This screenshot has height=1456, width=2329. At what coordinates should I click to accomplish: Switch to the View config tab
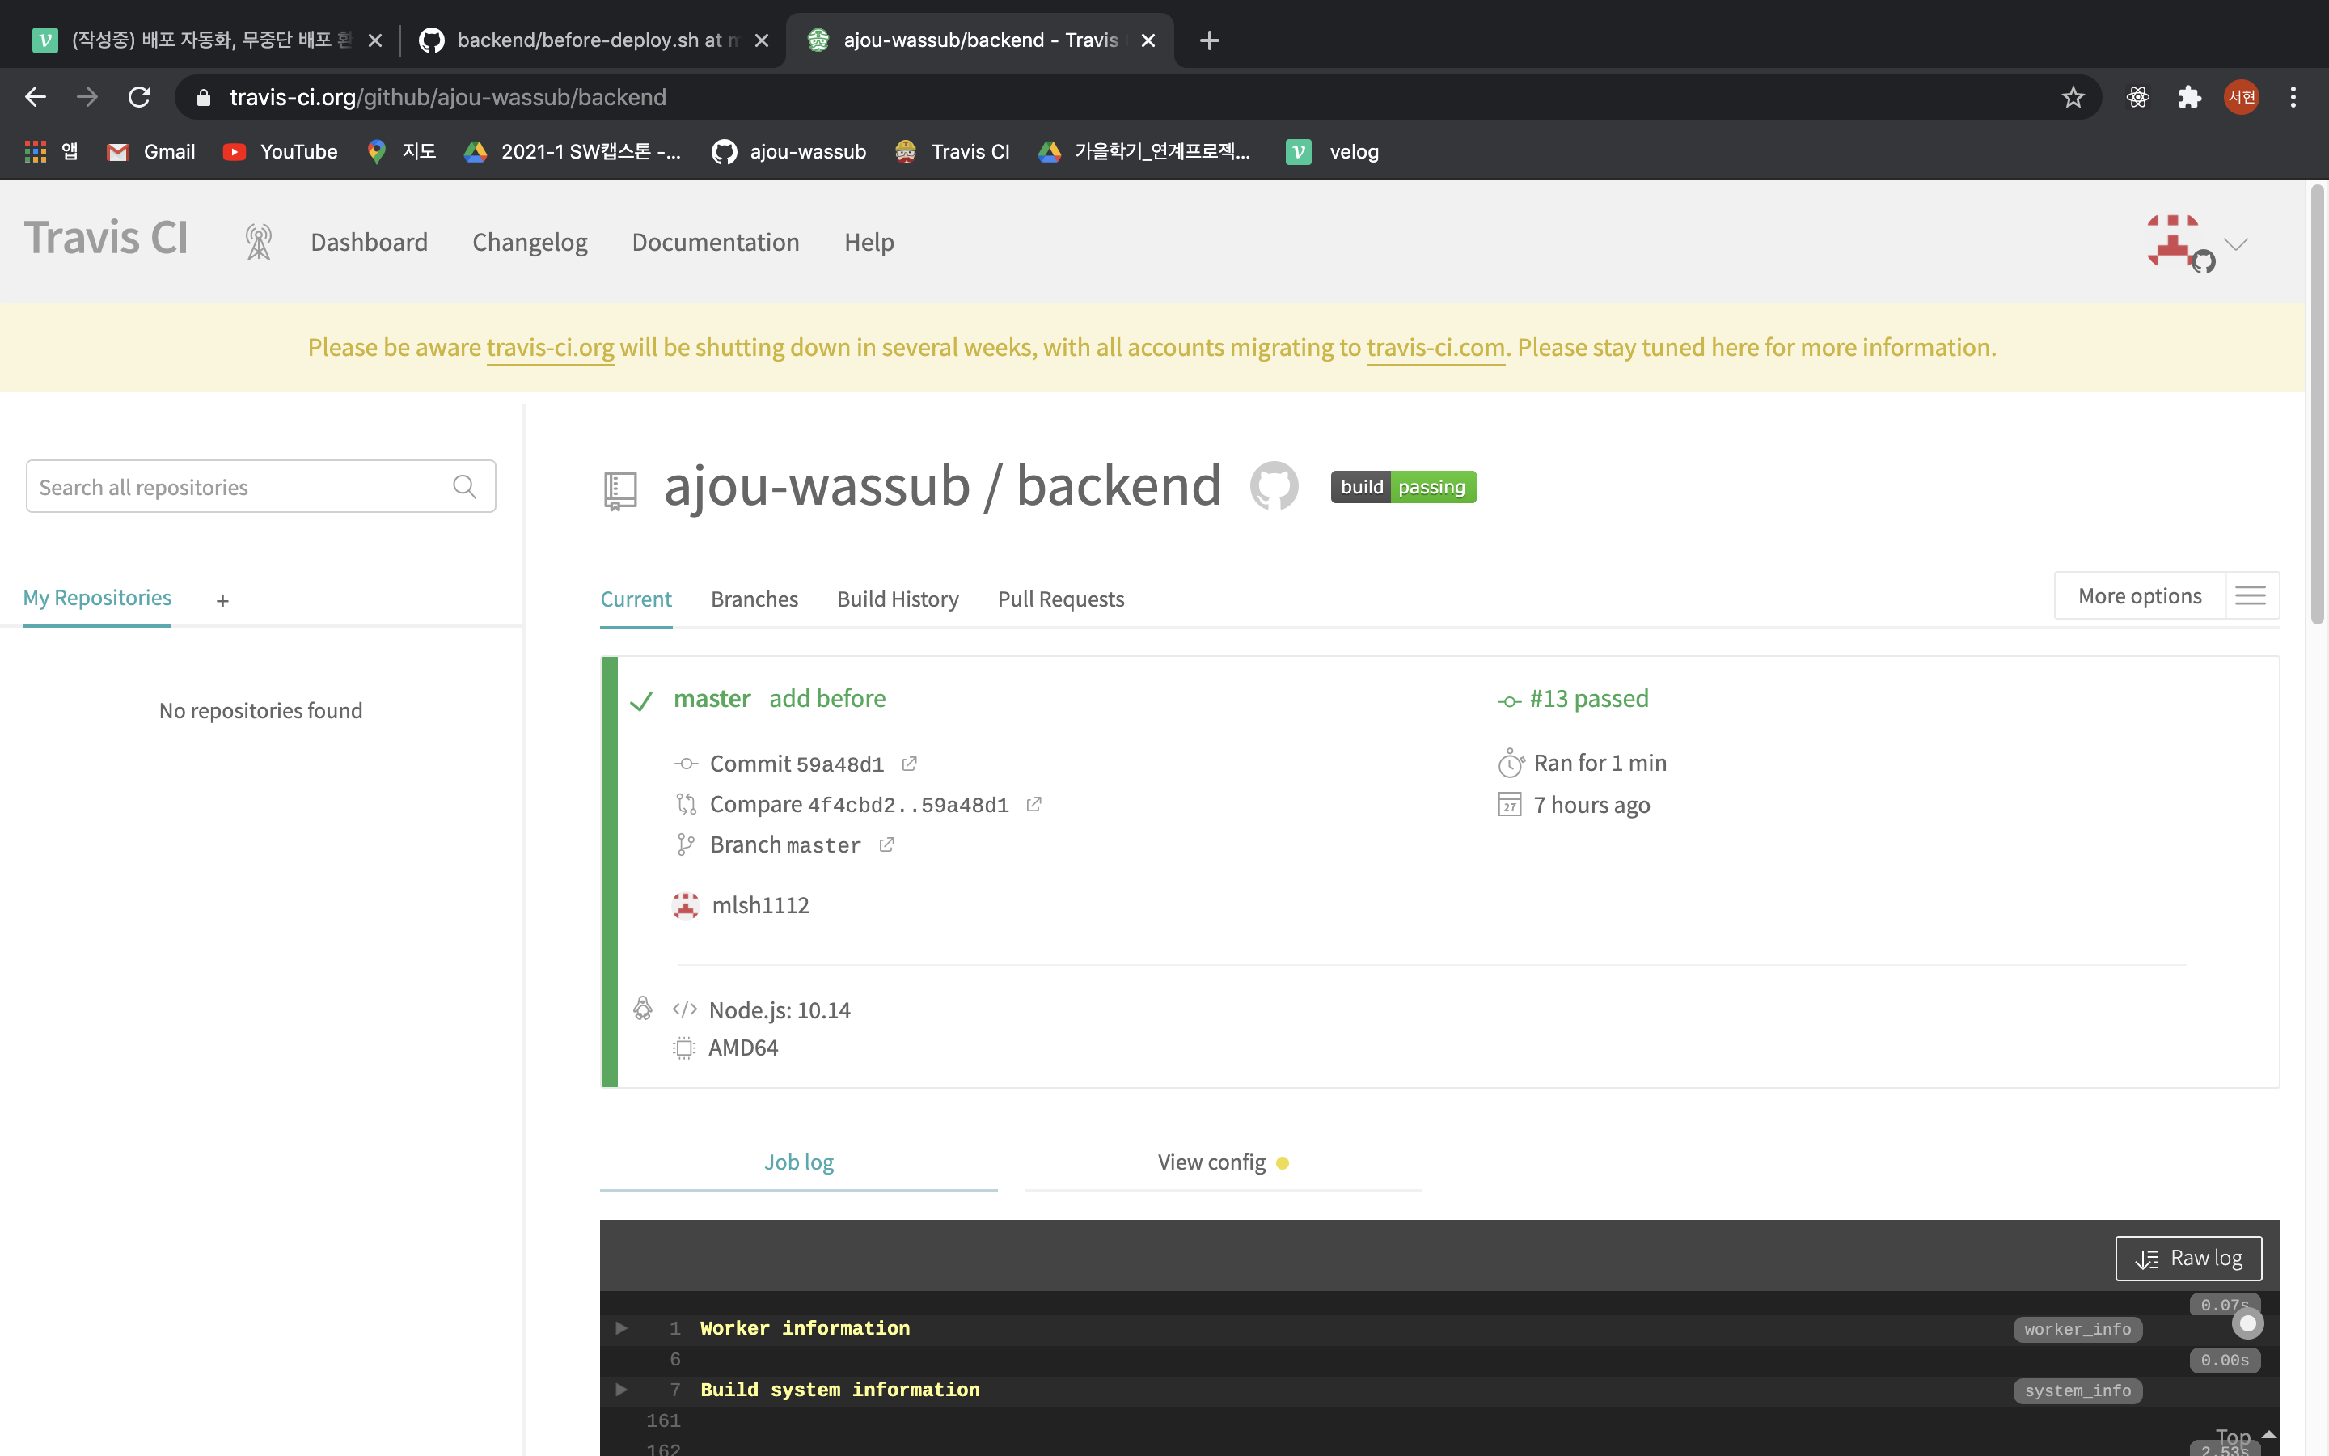point(1224,1162)
